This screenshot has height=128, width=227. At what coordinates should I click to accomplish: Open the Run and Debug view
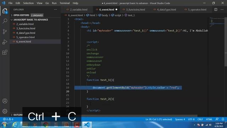5,42
